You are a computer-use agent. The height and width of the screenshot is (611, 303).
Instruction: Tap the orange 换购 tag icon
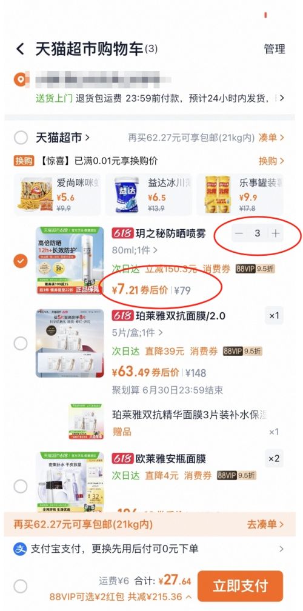24,161
